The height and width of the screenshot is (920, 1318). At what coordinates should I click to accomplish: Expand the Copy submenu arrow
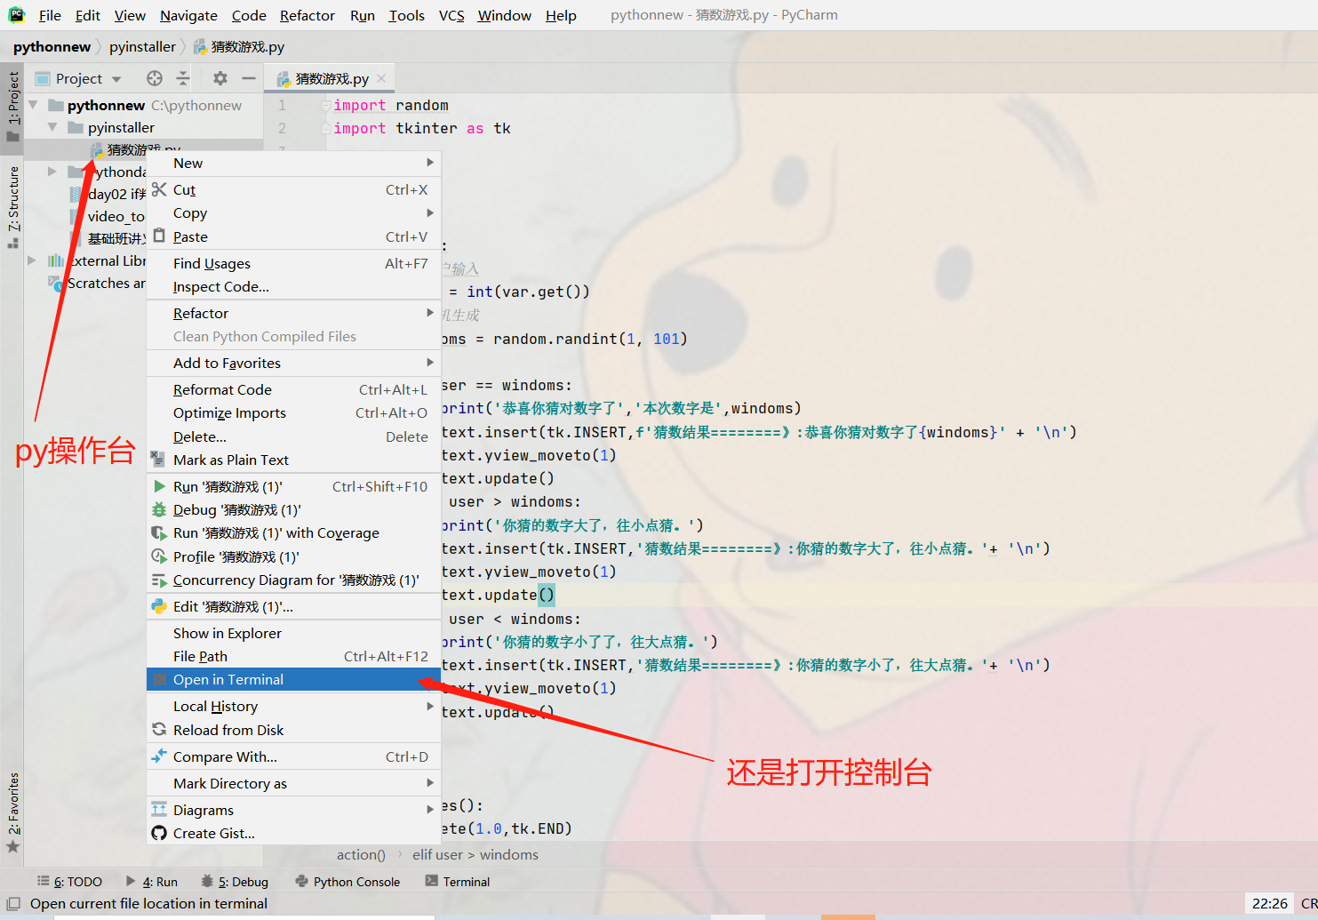(x=430, y=212)
